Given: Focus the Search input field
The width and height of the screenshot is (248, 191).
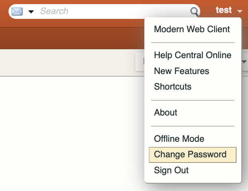Looking at the screenshot, I should pos(114,11).
